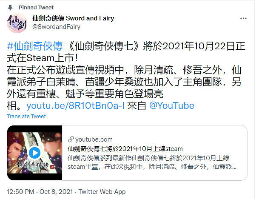This screenshot has width=256, height=199.
Task: Open the Sword and Fairy profile avatar
Action: pyautogui.click(x=17, y=23)
